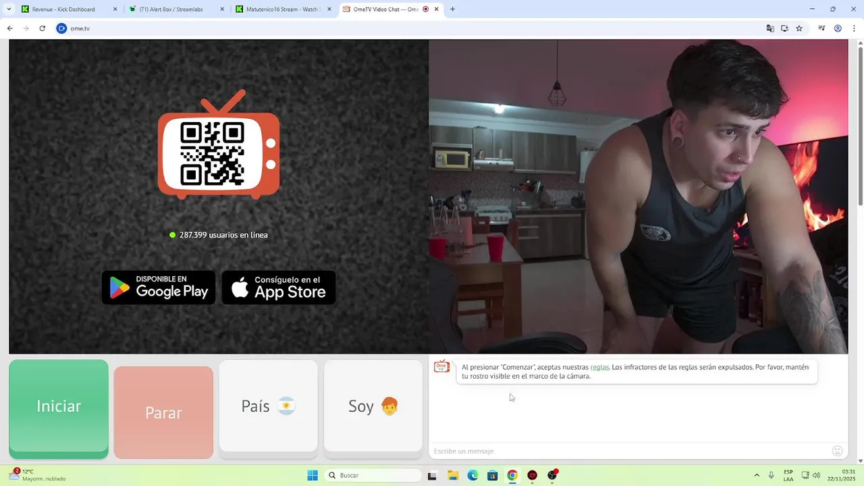
Task: Open the reglas link in chat notice
Action: pos(599,367)
